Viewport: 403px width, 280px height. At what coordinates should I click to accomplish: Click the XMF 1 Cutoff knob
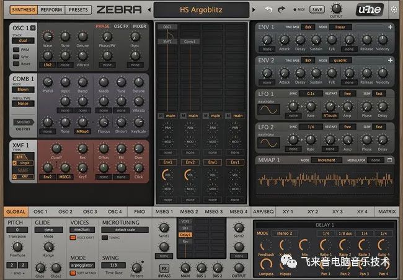click(56, 149)
